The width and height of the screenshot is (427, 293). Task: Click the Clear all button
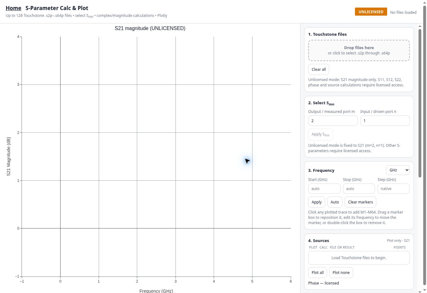(319, 69)
